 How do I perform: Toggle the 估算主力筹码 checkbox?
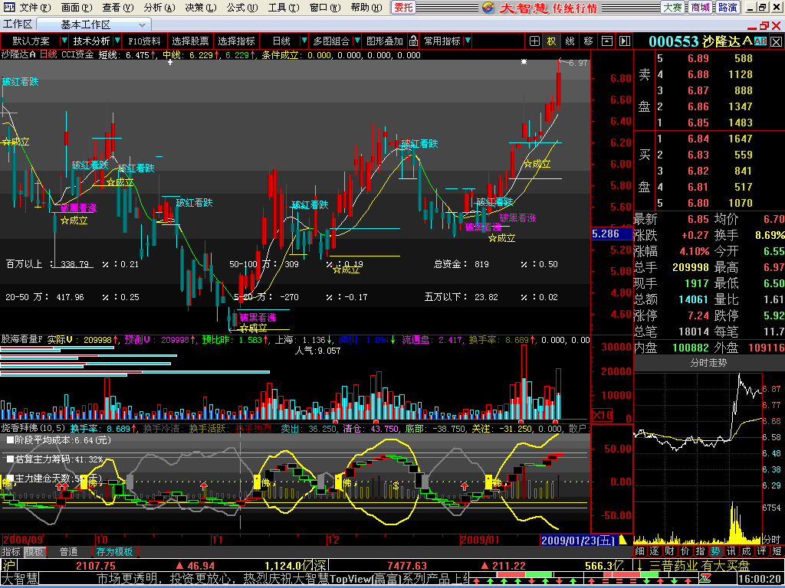click(x=10, y=459)
